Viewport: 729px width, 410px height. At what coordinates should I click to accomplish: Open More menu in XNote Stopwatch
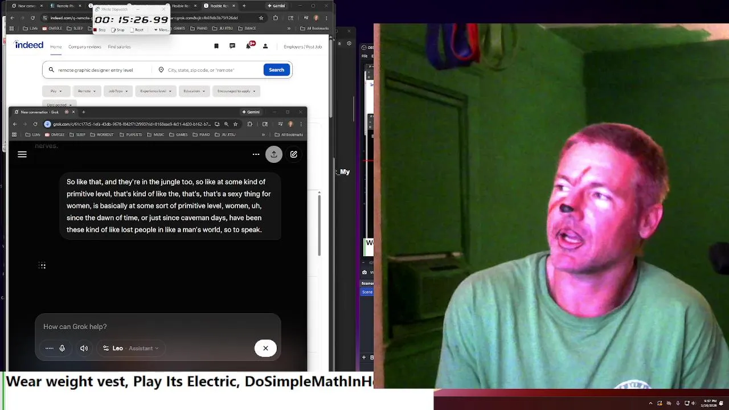[x=161, y=30]
